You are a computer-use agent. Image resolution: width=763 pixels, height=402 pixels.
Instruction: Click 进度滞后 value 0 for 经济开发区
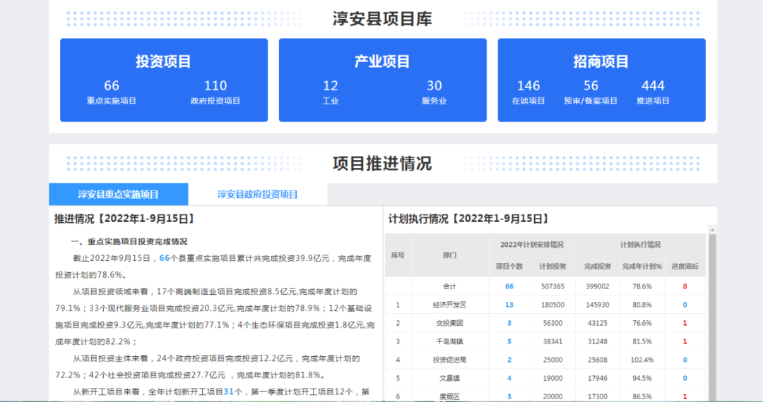[685, 305]
